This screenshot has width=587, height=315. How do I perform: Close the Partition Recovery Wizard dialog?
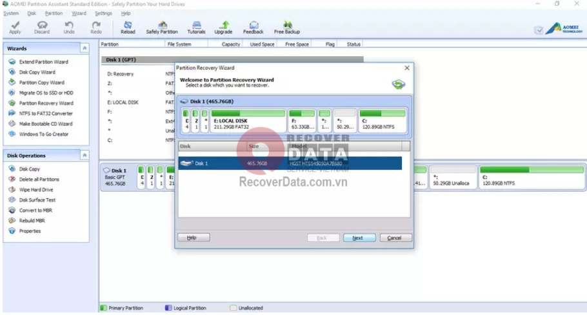(407, 68)
